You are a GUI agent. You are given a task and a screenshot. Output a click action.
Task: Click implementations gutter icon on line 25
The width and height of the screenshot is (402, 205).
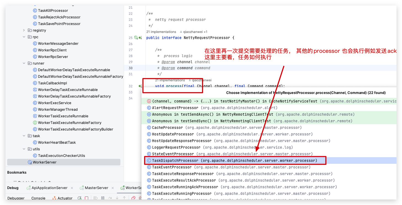click(140, 38)
